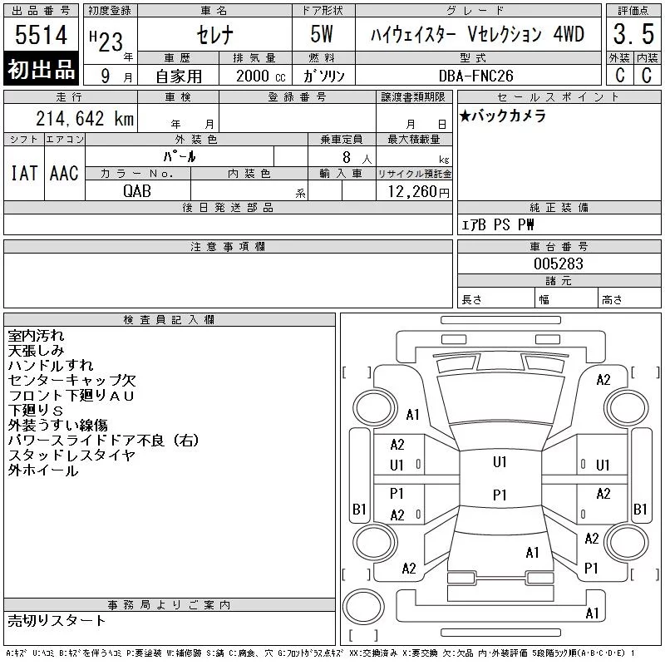
Task: Click the front-left wheel on diagram
Action: click(376, 408)
